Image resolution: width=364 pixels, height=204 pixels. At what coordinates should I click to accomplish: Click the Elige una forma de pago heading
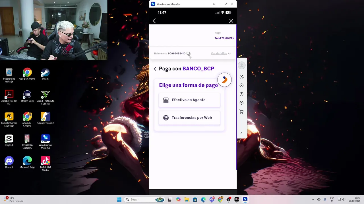click(188, 85)
